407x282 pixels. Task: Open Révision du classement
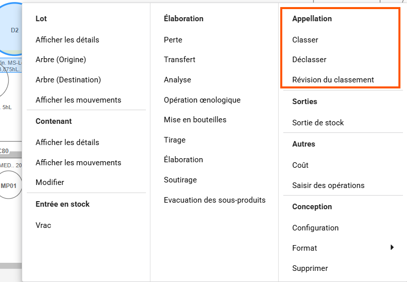pos(333,80)
